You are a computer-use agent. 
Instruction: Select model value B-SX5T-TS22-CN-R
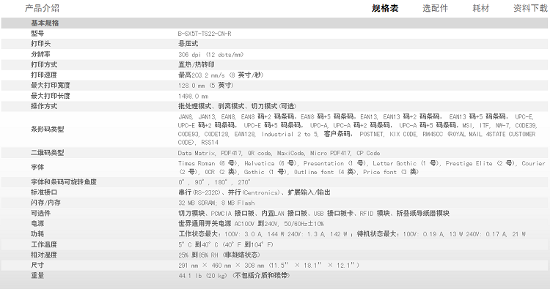pos(205,34)
